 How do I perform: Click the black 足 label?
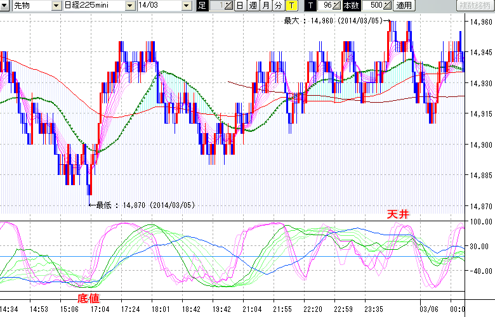click(202, 6)
